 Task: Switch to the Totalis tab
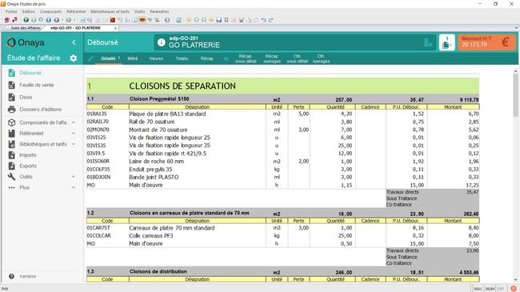click(182, 58)
